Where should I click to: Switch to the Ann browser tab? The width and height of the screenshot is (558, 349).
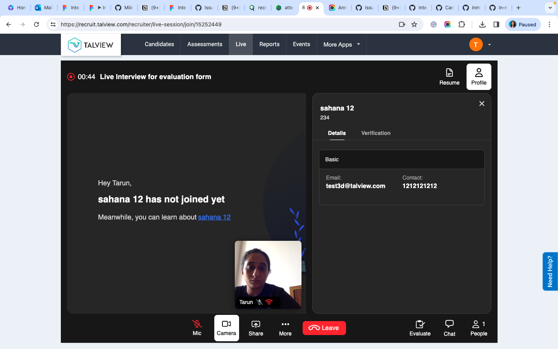coord(338,8)
